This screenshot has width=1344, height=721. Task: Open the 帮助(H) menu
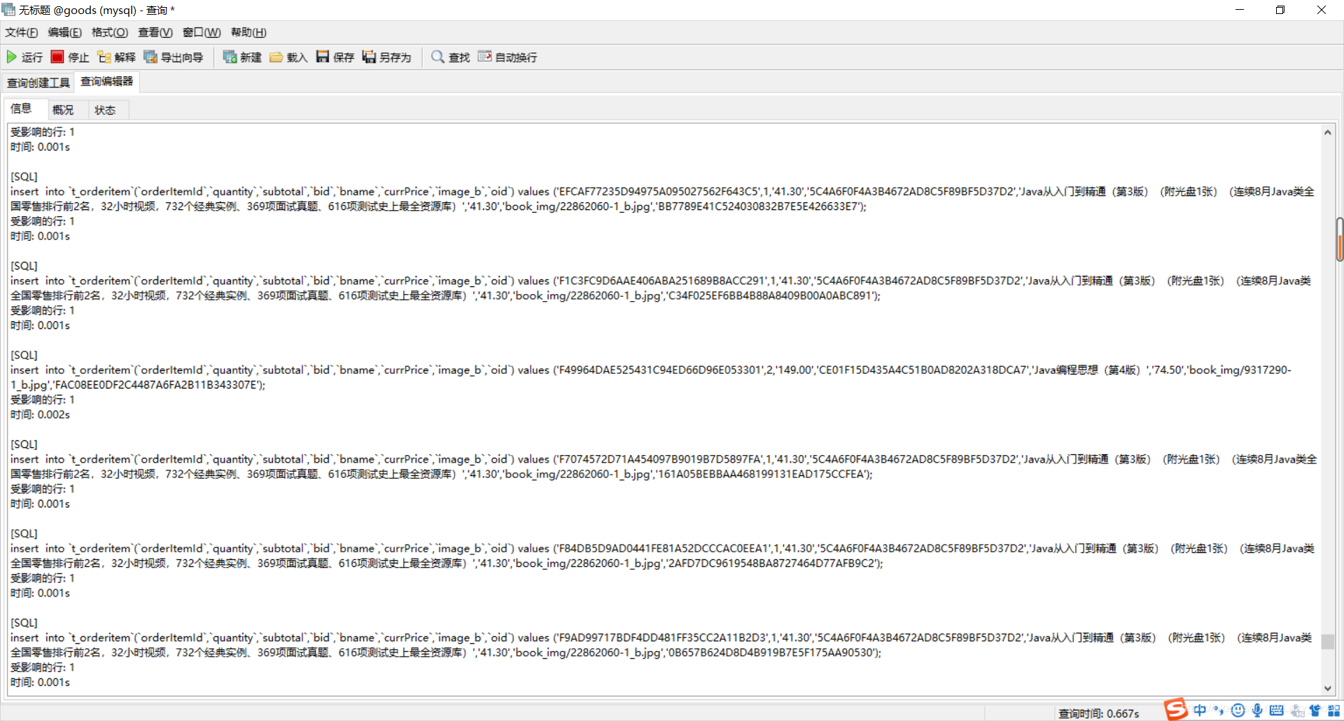pyautogui.click(x=248, y=32)
